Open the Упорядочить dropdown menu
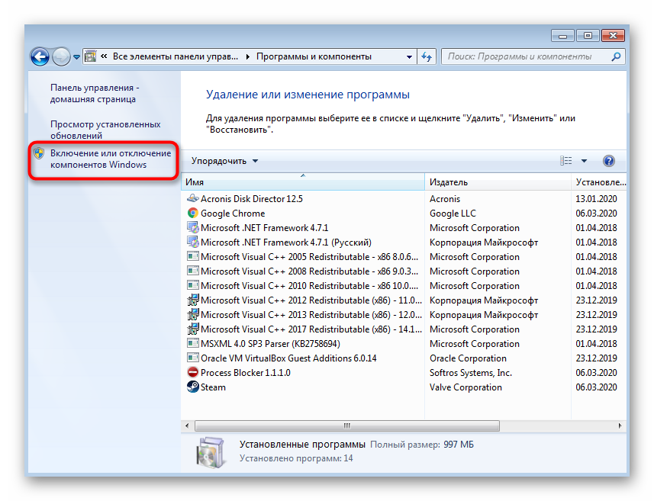The image size is (654, 501). (224, 161)
